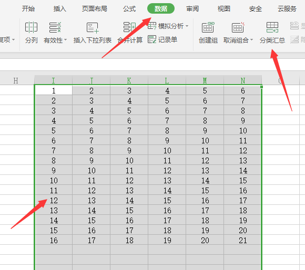Image resolution: width=305 pixels, height=270 pixels.
Task: Click the 分类汇总 label
Action: [x=272, y=40]
